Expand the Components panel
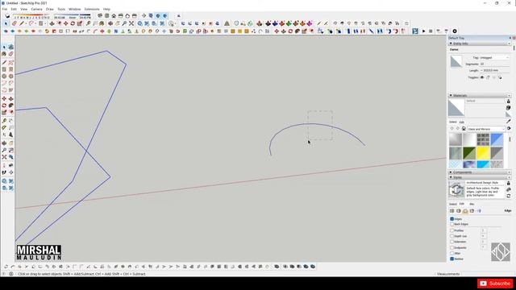Image resolution: width=516 pixels, height=290 pixels. click(451, 172)
